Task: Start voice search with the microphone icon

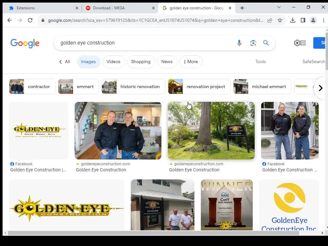Action: [239, 43]
